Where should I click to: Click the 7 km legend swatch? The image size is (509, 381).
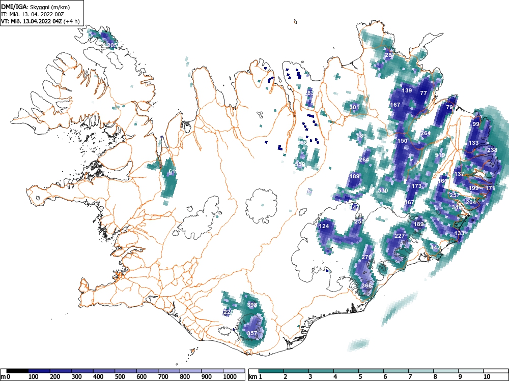[421, 371]
